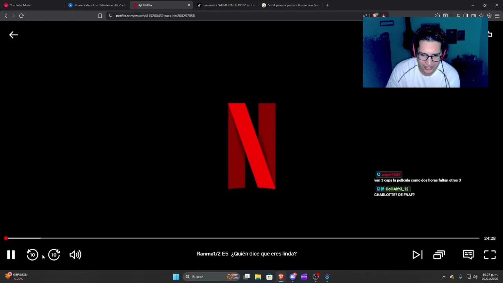Click the microphone tray icon
This screenshot has height=283, width=503.
pyautogui.click(x=460, y=277)
